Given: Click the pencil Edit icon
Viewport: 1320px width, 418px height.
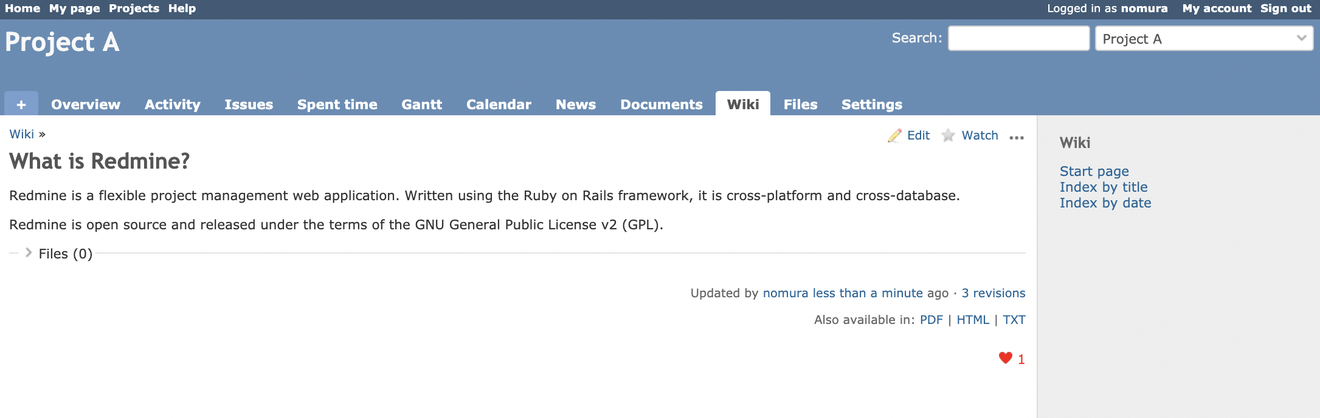Looking at the screenshot, I should (x=894, y=135).
